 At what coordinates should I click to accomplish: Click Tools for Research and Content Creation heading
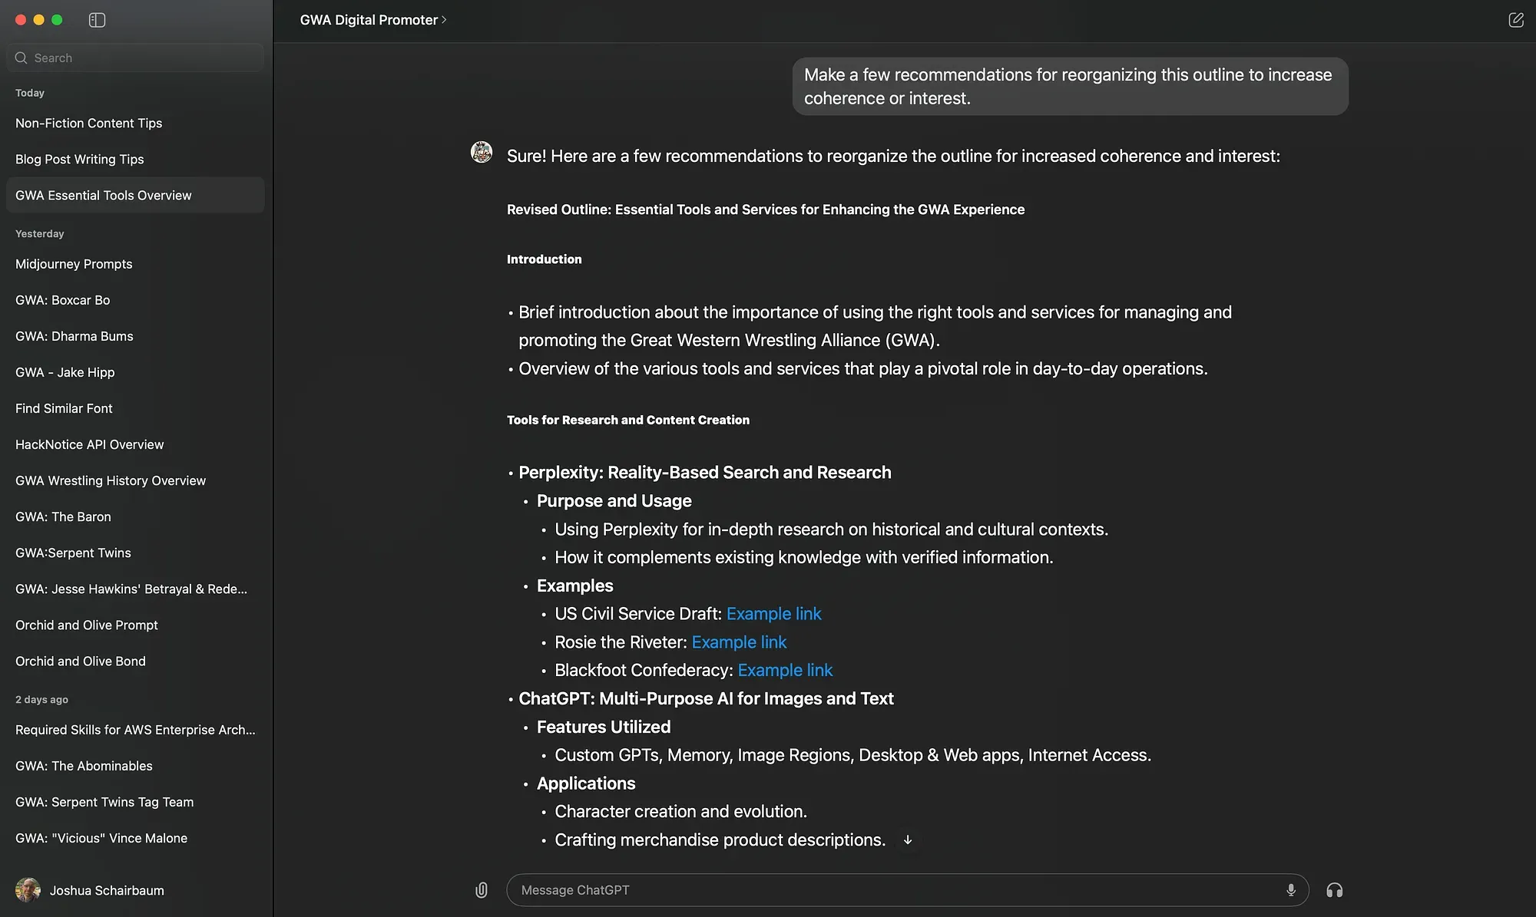627,420
